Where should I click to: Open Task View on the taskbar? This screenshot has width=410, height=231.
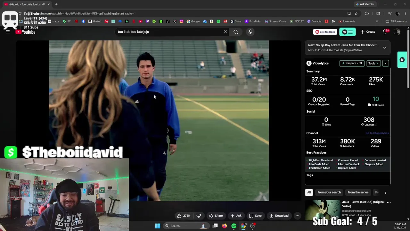(x=215, y=226)
